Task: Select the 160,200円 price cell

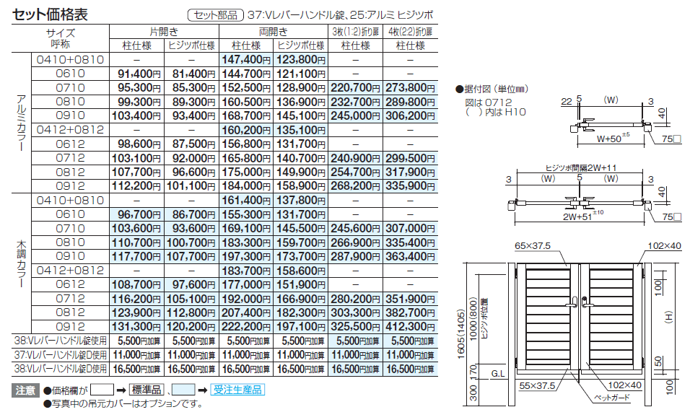Action: click(246, 130)
